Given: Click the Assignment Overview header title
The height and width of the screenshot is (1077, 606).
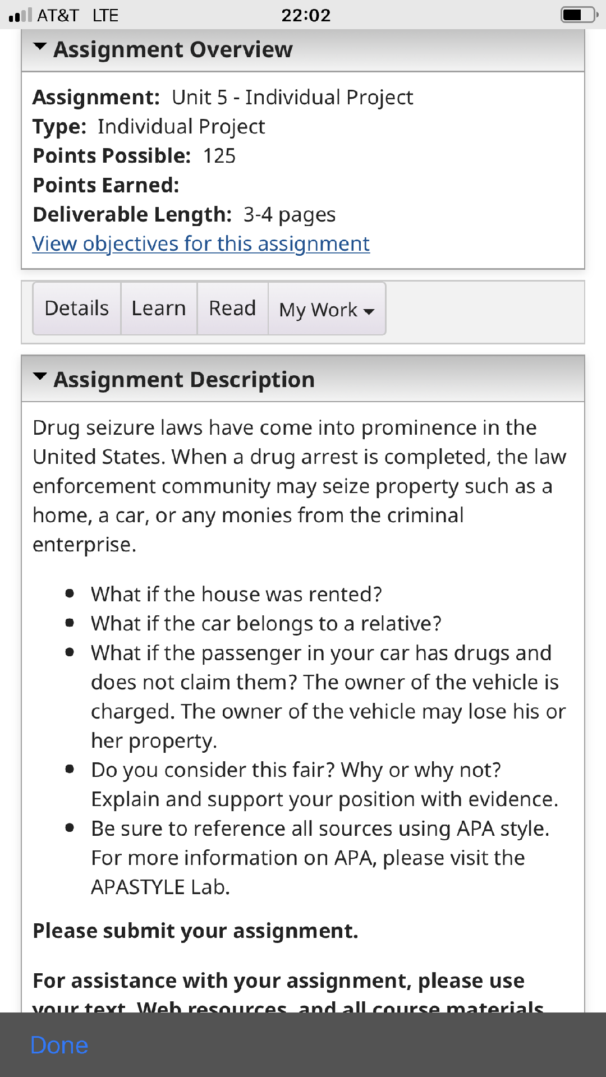Looking at the screenshot, I should pyautogui.click(x=173, y=49).
